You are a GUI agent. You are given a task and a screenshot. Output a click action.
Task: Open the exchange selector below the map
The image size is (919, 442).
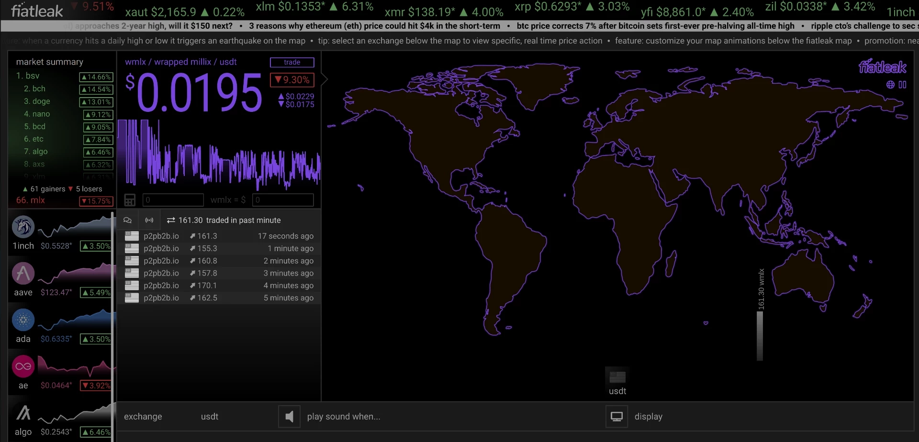tap(143, 417)
